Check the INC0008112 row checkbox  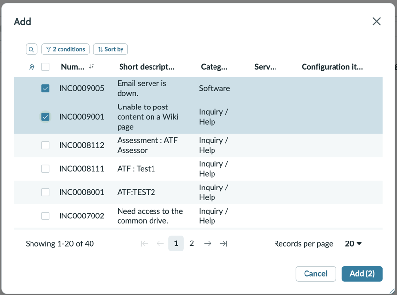coord(45,145)
